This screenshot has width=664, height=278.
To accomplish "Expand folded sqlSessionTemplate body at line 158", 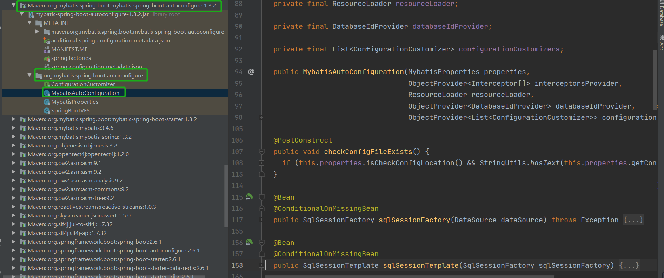I will tap(261, 265).
